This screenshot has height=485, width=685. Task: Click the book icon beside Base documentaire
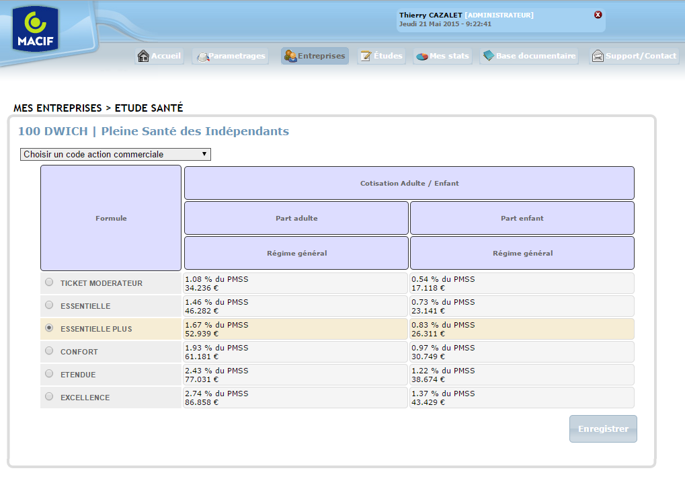(x=489, y=56)
